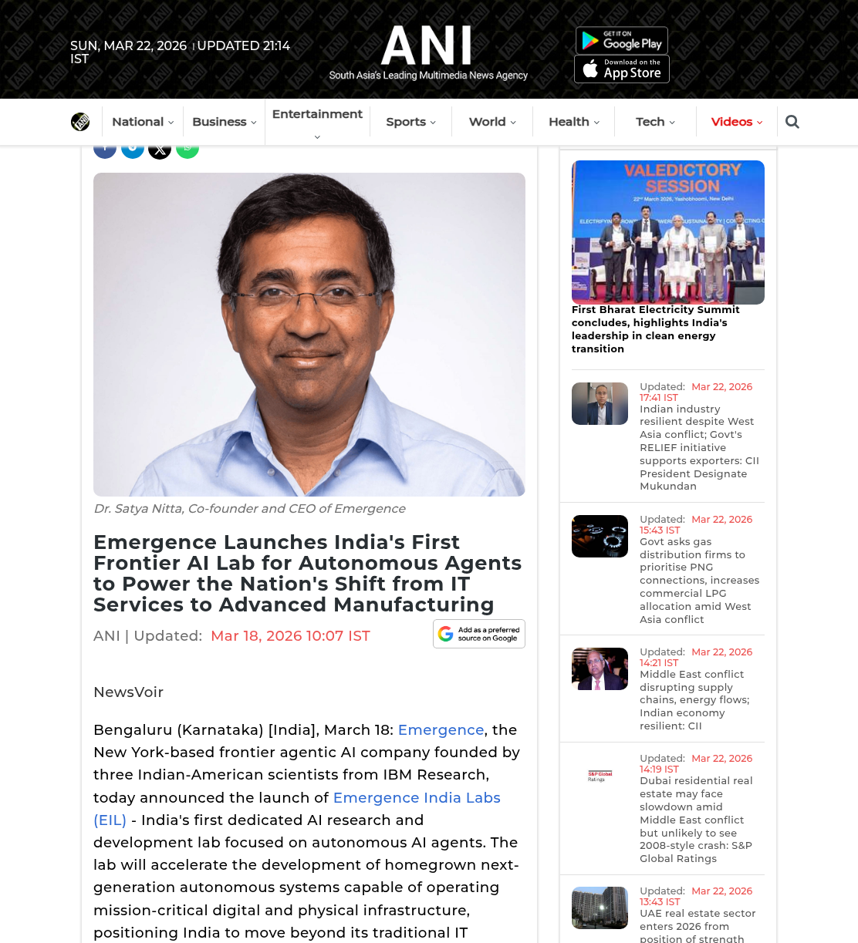Click 'South Asia's Leading Multimedia News Agency' tagline
The width and height of the screenshot is (858, 943).
(428, 76)
